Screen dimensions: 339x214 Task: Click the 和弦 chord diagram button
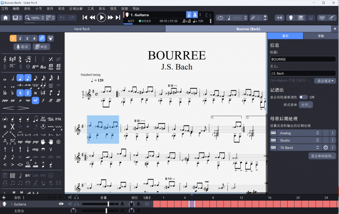[41, 47]
